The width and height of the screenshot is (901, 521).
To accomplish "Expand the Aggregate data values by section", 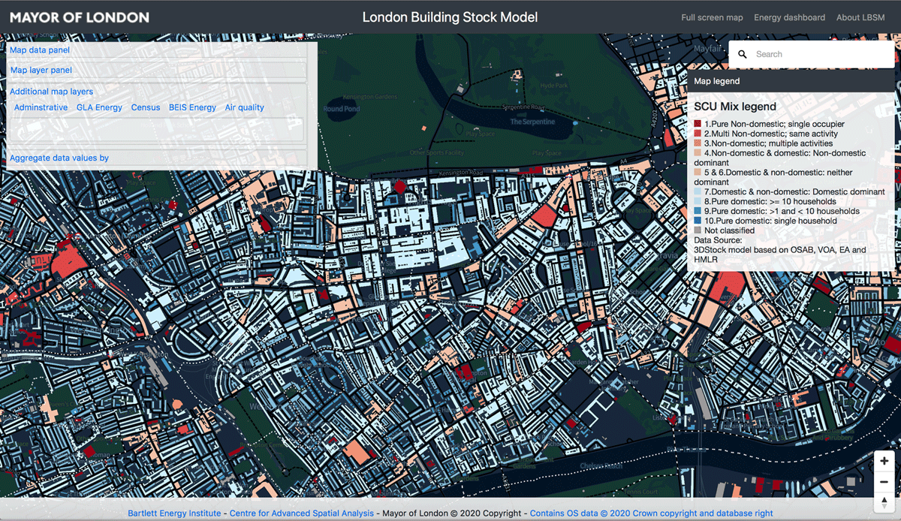I will pos(59,158).
